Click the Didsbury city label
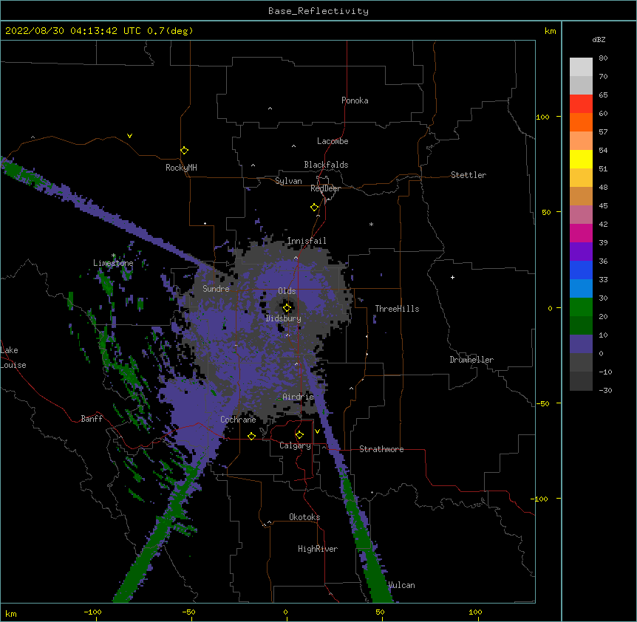The width and height of the screenshot is (637, 622). [x=284, y=318]
